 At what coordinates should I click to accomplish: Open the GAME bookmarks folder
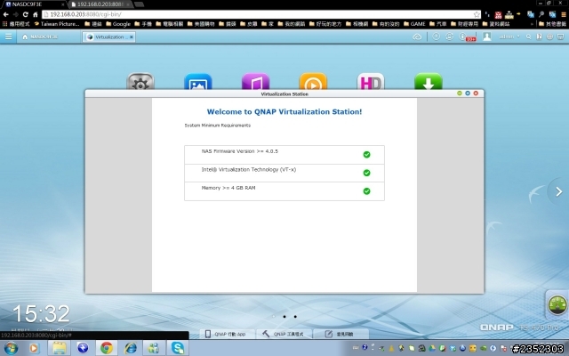[414, 24]
